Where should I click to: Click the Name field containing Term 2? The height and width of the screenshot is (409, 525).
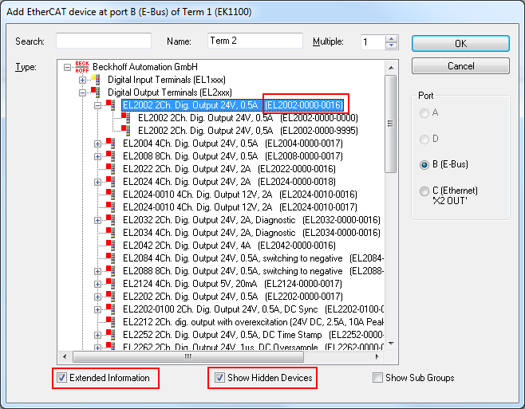[255, 41]
